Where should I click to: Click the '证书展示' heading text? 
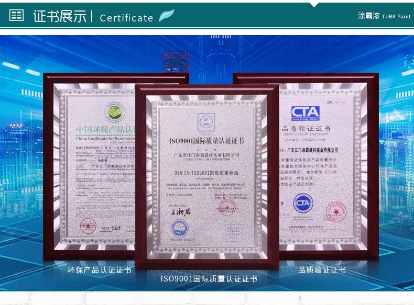pyautogui.click(x=60, y=16)
